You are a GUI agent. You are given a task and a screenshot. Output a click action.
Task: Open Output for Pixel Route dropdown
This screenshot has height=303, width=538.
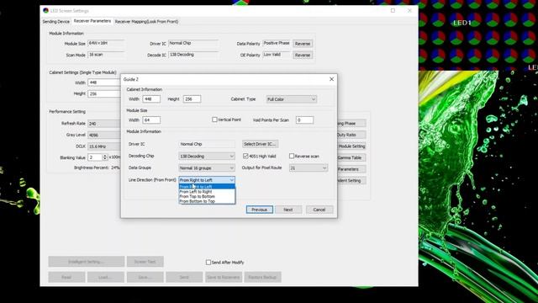[x=309, y=167]
